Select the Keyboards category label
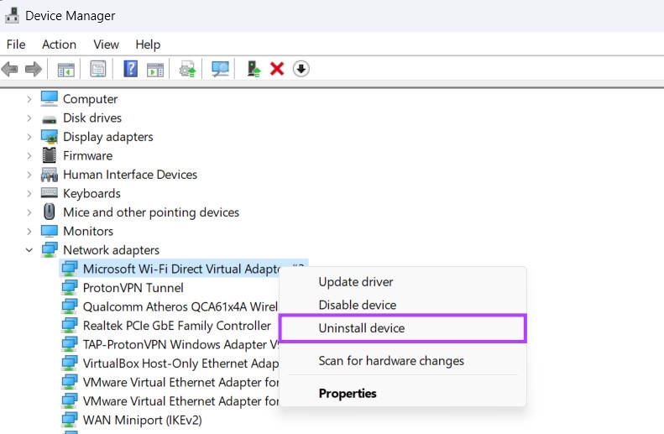The width and height of the screenshot is (664, 434). pos(91,194)
